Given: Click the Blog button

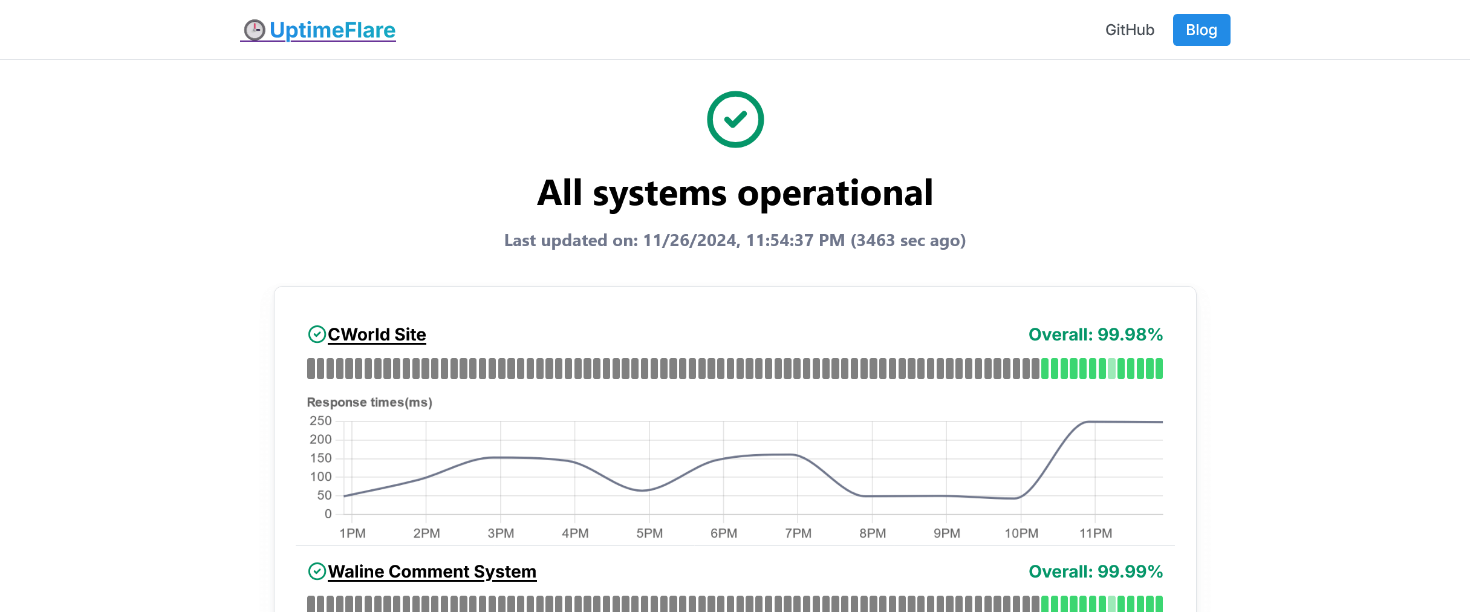Looking at the screenshot, I should tap(1201, 29).
